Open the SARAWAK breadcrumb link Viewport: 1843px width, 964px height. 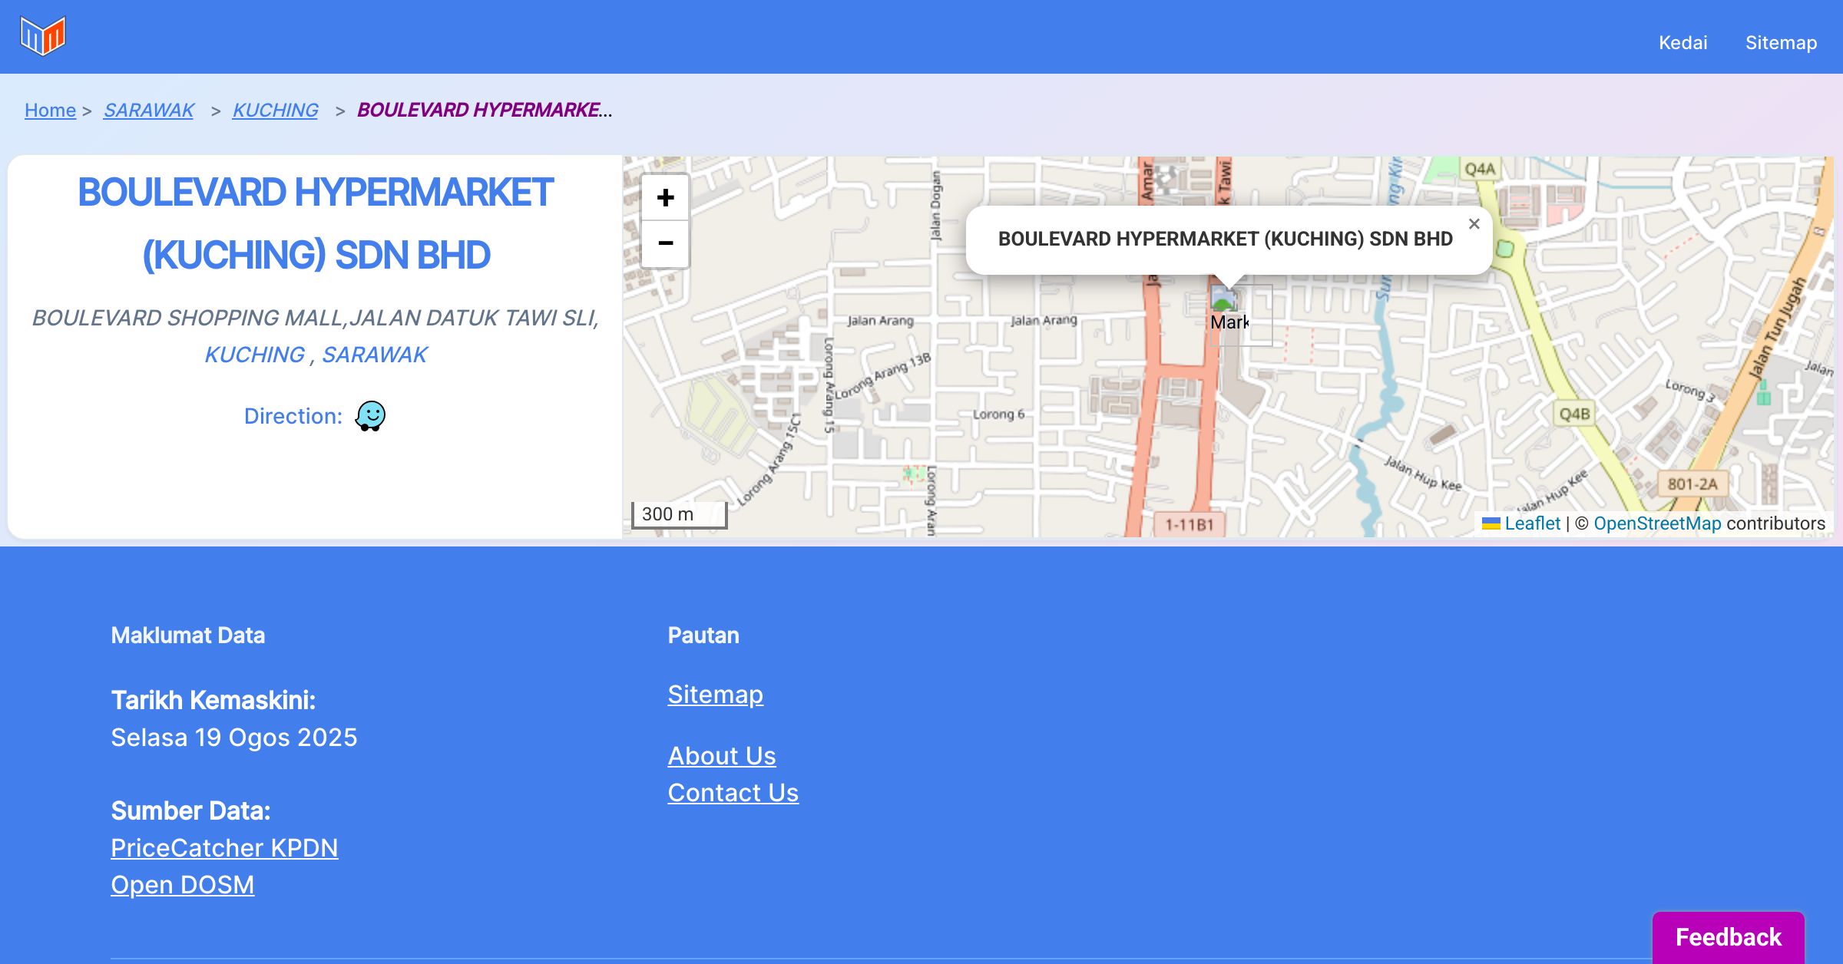pos(149,111)
